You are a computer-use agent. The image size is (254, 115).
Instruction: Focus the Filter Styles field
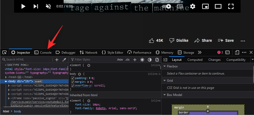pyautogui.click(x=92, y=59)
